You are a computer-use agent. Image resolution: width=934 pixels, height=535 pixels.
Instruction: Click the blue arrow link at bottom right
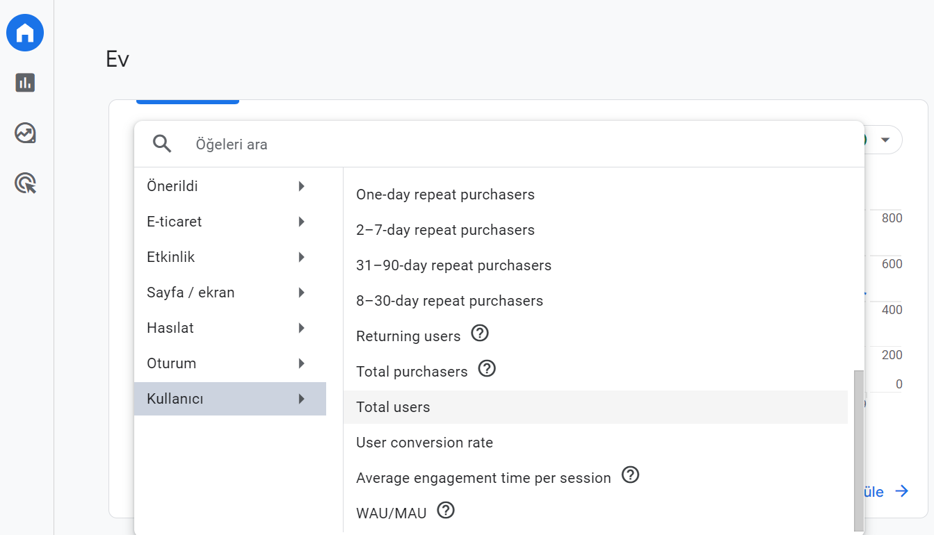point(902,491)
